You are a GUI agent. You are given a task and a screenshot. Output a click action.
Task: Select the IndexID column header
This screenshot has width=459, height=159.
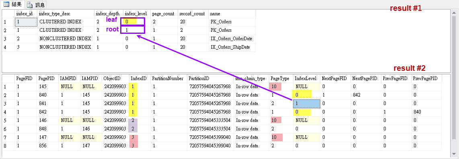point(139,78)
